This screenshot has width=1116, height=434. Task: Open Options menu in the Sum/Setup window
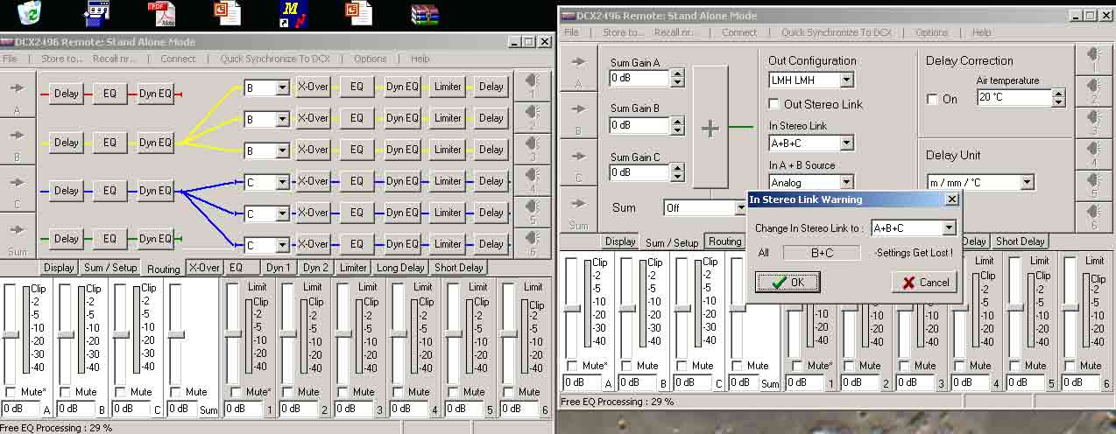tap(932, 32)
